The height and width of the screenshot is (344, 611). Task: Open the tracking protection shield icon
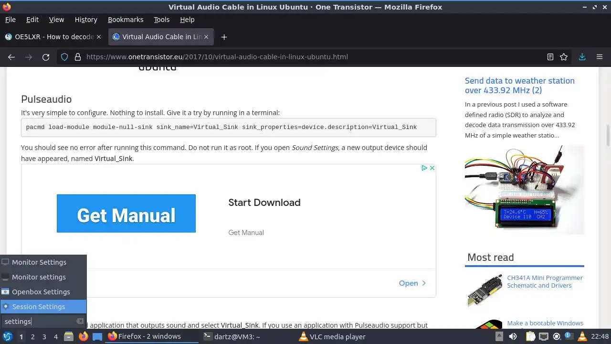64,57
